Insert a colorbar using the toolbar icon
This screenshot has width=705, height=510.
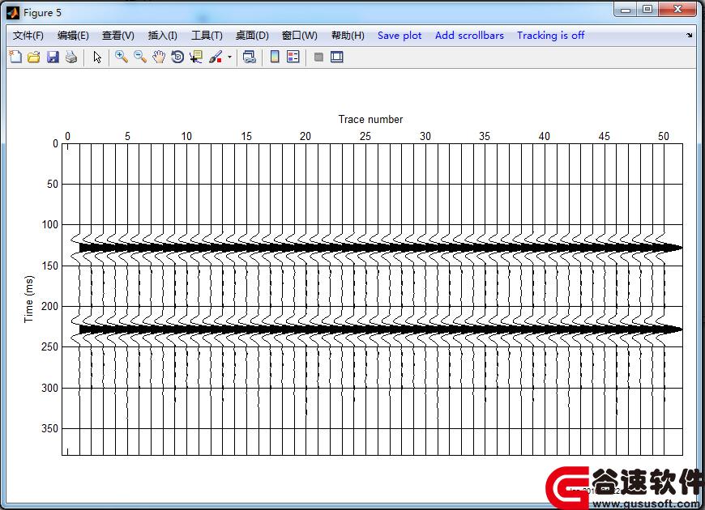point(275,57)
